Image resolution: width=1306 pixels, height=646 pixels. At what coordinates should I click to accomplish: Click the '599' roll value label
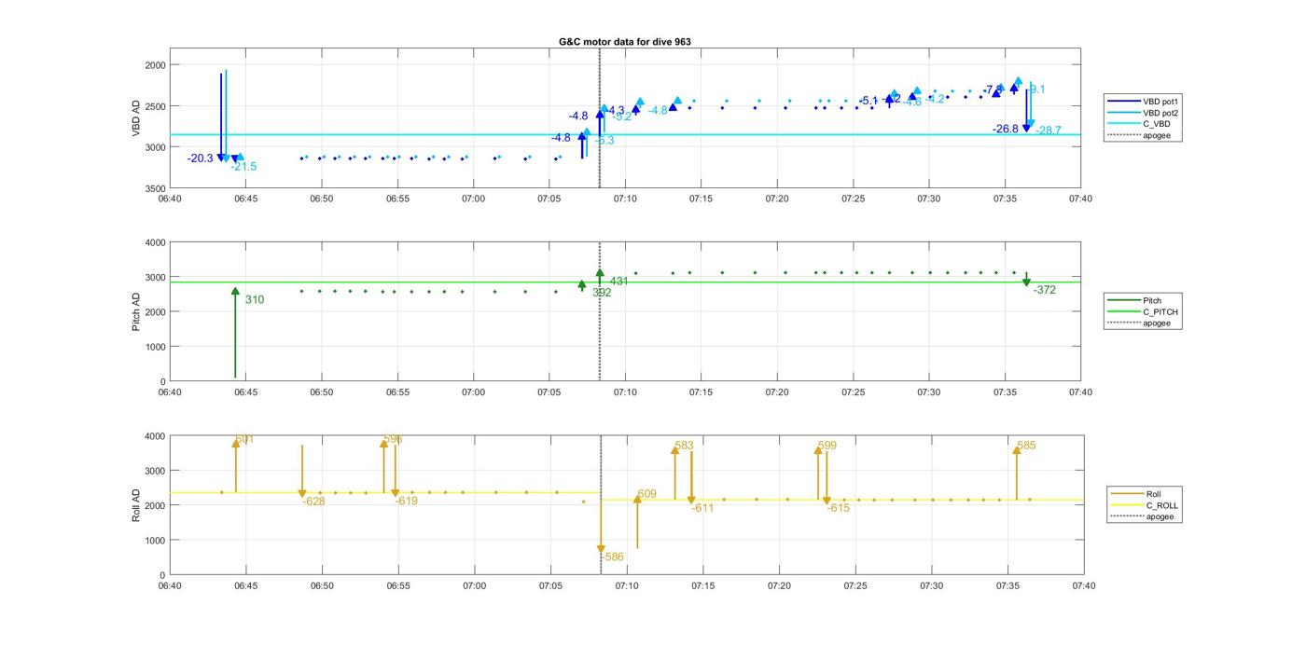827,447
